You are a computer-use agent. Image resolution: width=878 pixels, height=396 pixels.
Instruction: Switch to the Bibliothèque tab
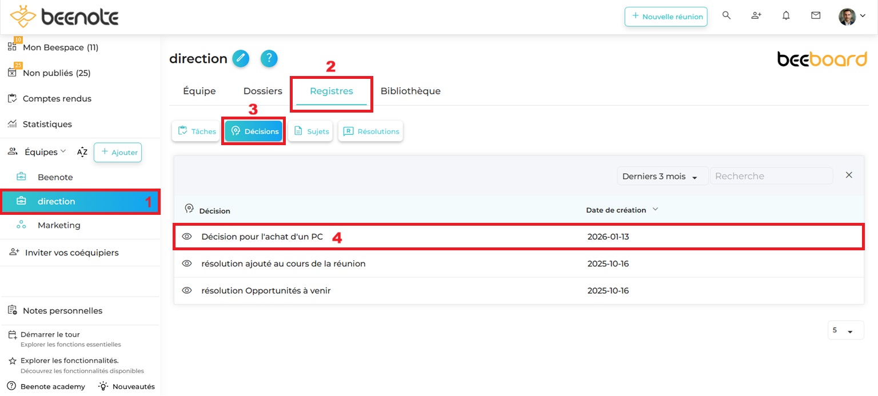click(410, 91)
